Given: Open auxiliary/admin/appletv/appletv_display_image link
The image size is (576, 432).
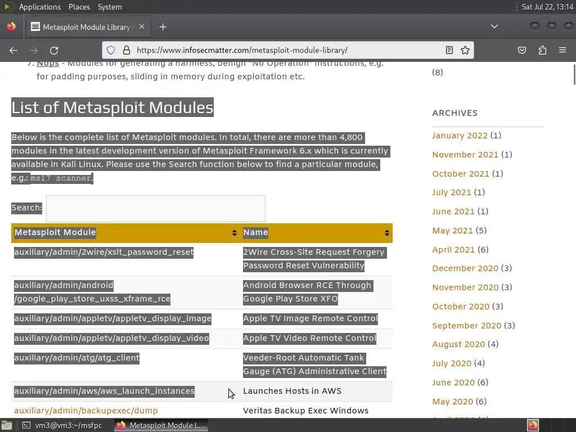Looking at the screenshot, I should point(112,318).
